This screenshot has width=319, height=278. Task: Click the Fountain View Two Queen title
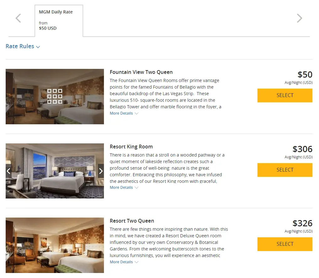141,72
